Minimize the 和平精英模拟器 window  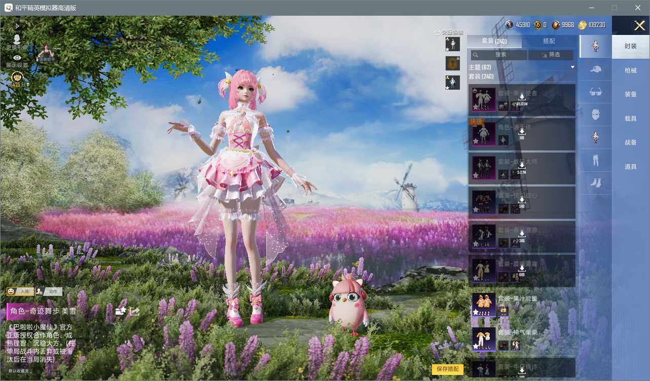click(591, 8)
